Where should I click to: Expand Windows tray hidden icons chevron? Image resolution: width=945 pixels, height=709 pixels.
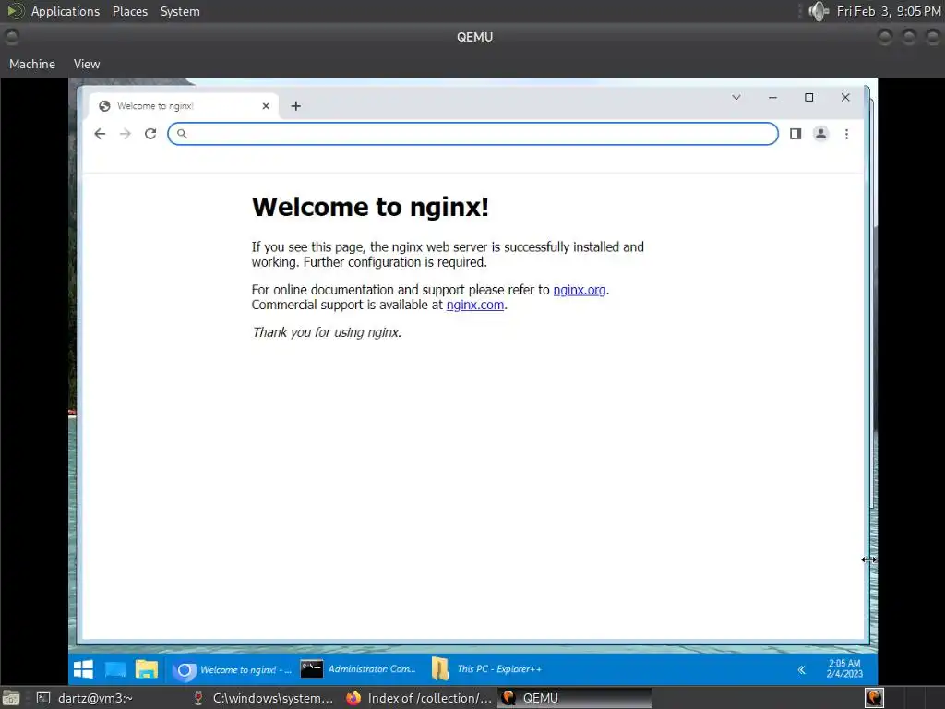(x=802, y=670)
